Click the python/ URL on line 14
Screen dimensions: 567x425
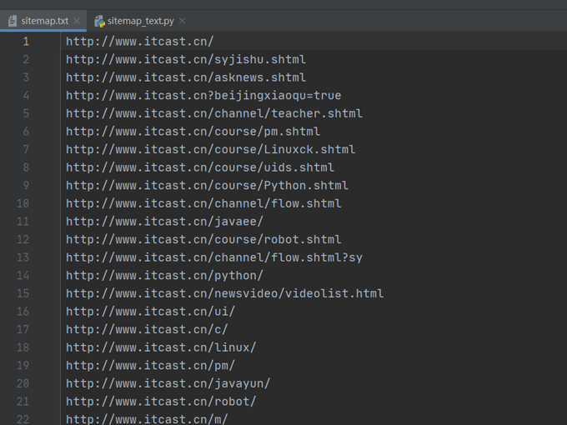[164, 276]
